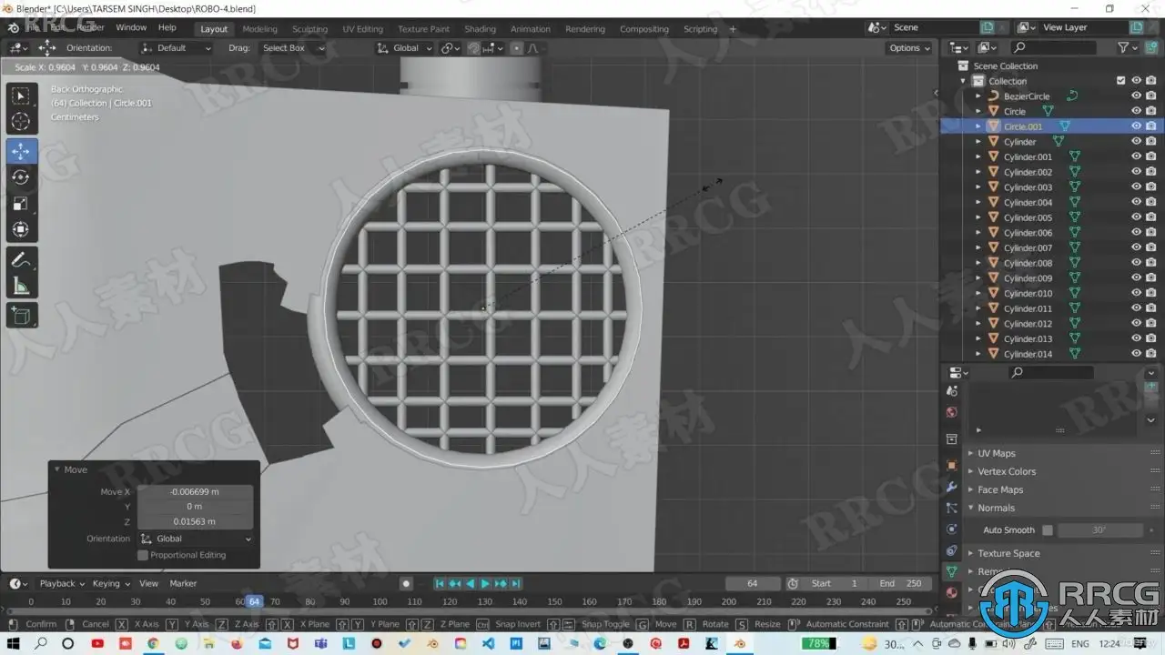Choose the Move tool in the left toolbar

click(x=22, y=151)
